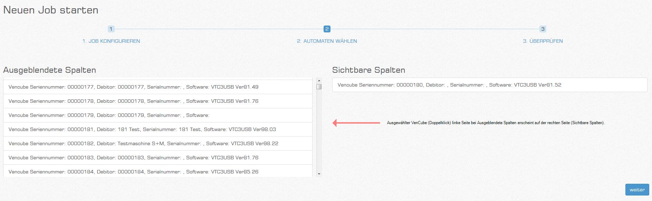The image size is (652, 201).
Task: Click the scrollbar thumb of Ausgeblendete Spalten
Action: coord(319,87)
